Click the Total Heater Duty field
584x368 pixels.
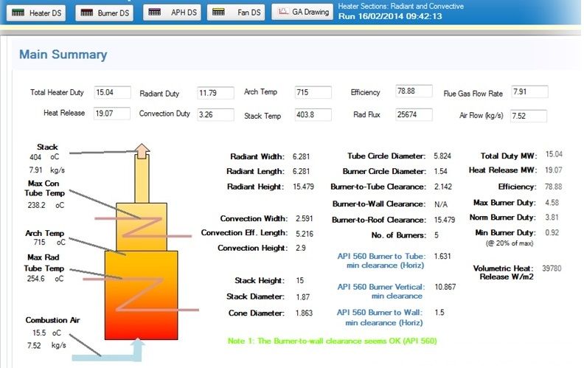click(x=112, y=92)
